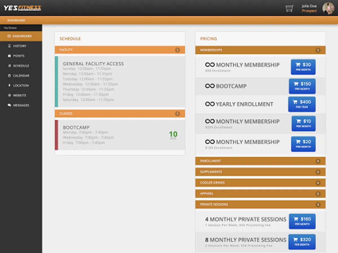Screen dimensions: 338x253
Task: Collapse the Classes schedule section
Action: [x=120, y=114]
